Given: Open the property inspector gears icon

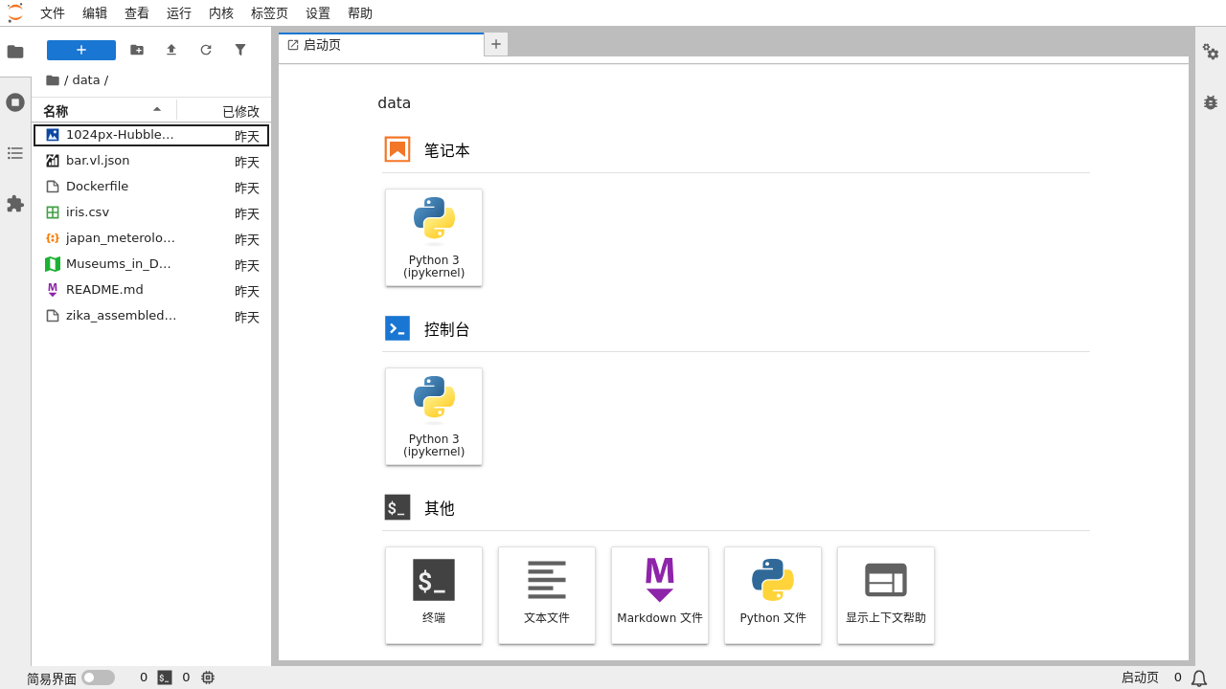Looking at the screenshot, I should tap(1211, 52).
